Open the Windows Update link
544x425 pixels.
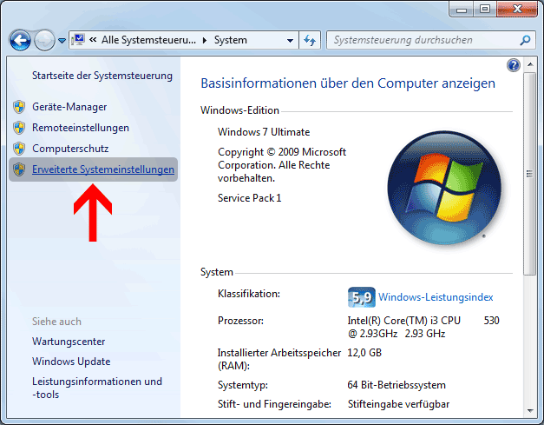point(71,362)
